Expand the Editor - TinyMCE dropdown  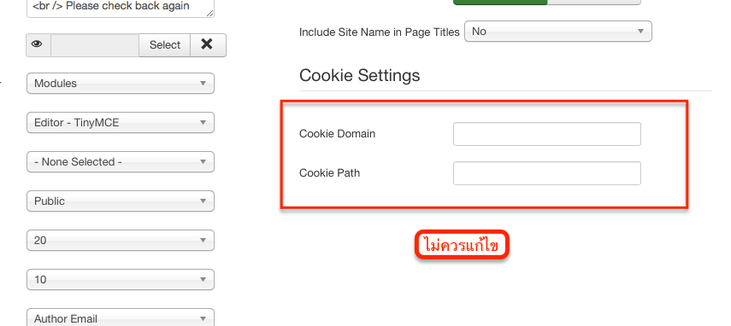point(121,123)
